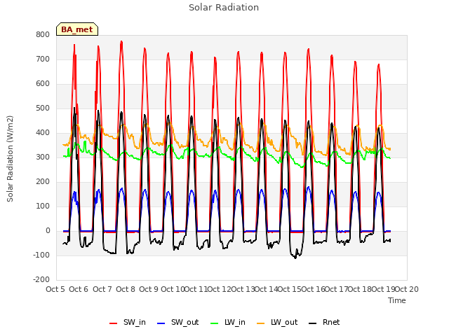Image resolution: width=449 pixels, height=336 pixels.
Task: Click the 300 y-axis tick label
Action: 43,157
